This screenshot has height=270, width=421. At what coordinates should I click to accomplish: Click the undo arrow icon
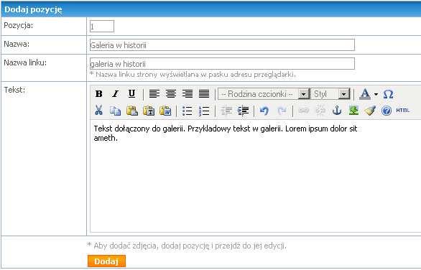coord(264,111)
